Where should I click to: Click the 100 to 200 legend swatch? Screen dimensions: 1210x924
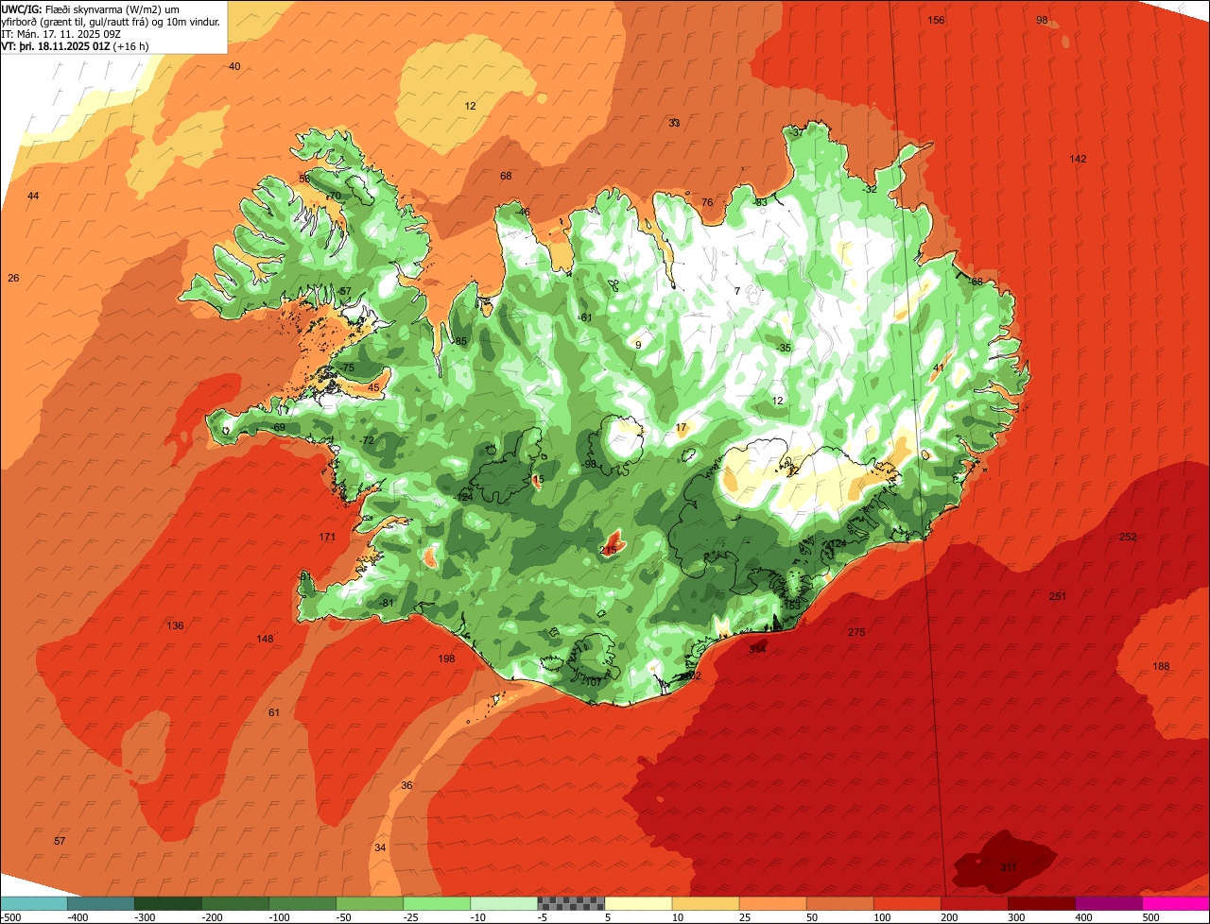907,903
